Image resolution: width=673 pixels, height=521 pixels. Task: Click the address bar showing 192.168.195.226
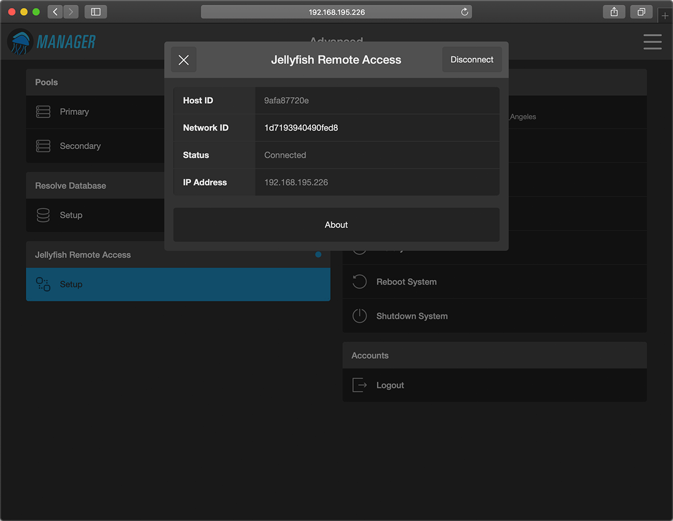pos(336,12)
